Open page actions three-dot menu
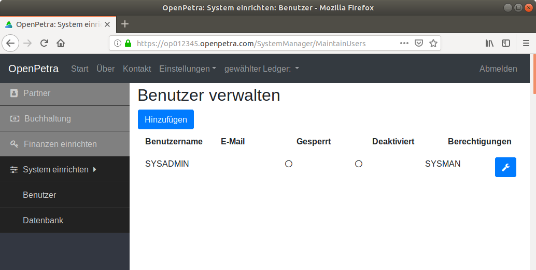This screenshot has height=270, width=536. pyautogui.click(x=404, y=43)
